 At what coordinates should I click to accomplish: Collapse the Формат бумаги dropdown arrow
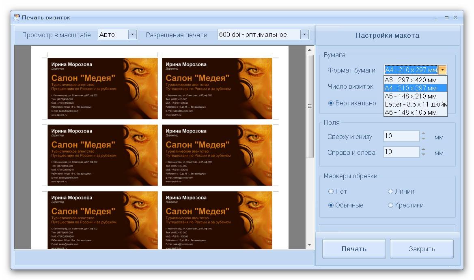442,70
